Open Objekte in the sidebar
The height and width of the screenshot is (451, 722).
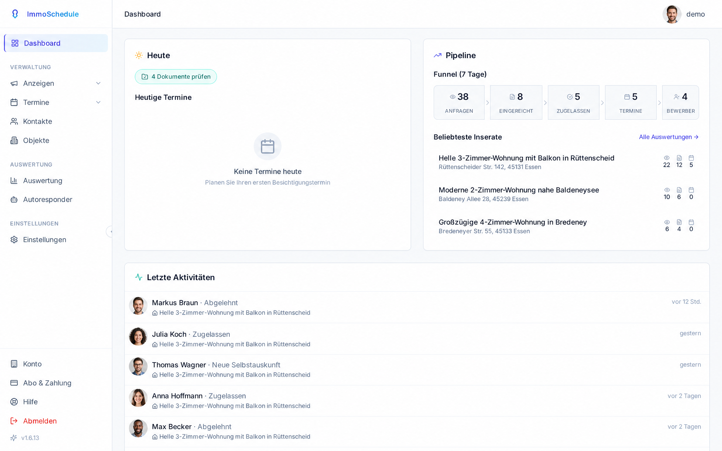56,140
